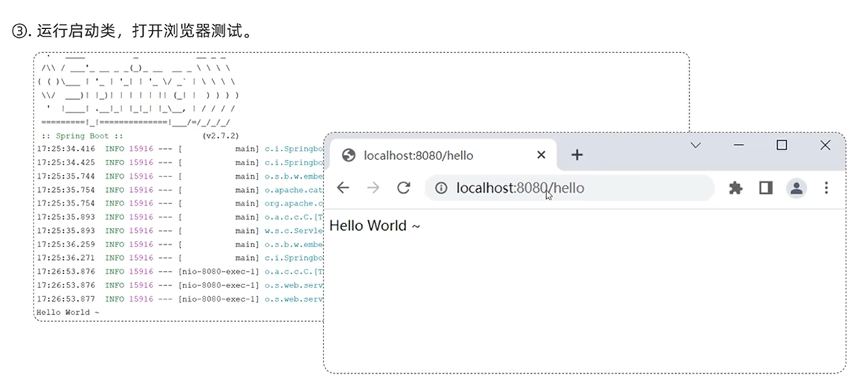
Task: Click the 17:25:34.416 log timestamp
Action: coord(66,149)
